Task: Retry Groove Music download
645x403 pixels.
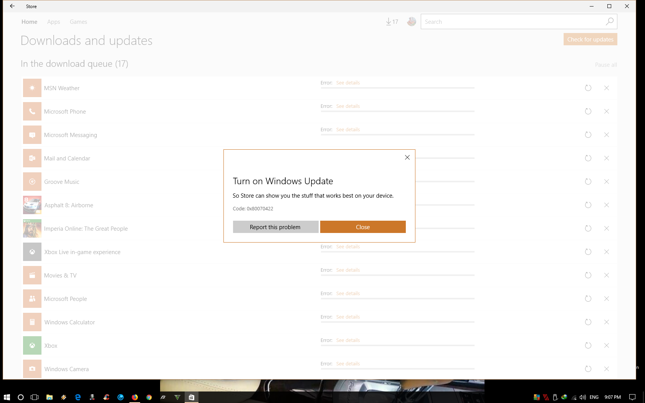Action: coord(588,182)
